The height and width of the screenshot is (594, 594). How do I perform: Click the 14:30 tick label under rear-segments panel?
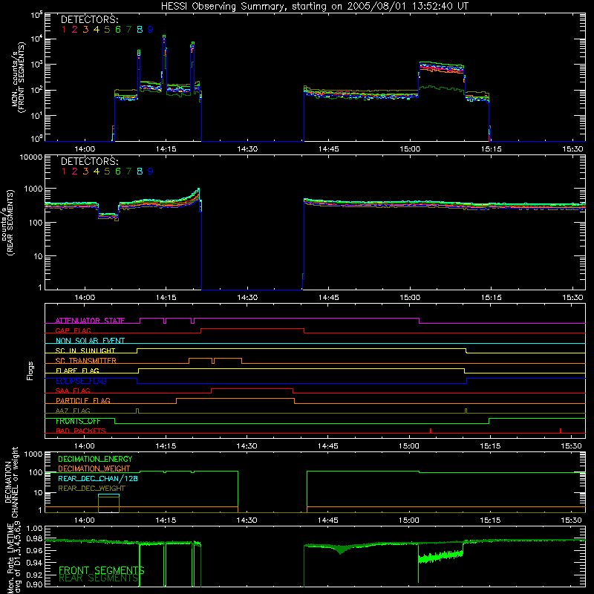(247, 298)
